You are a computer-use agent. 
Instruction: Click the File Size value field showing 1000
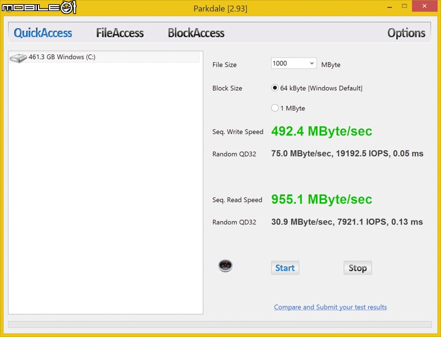293,63
